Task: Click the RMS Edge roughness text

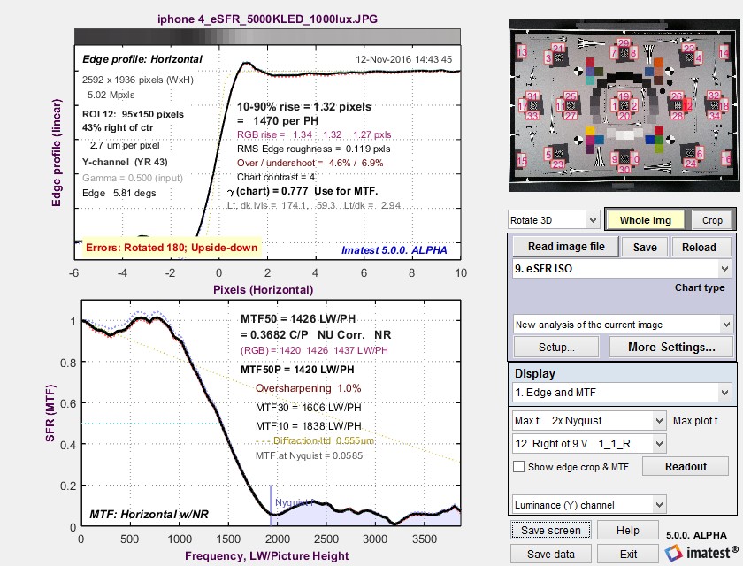Action: coord(314,149)
